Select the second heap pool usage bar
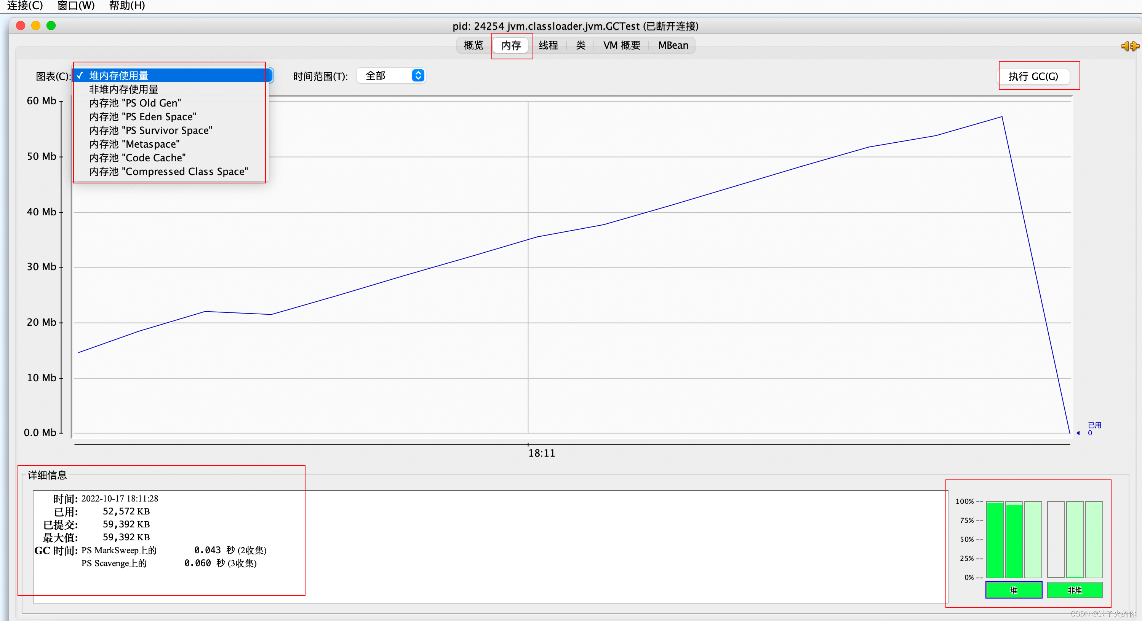Image resolution: width=1142 pixels, height=621 pixels. pos(1014,540)
